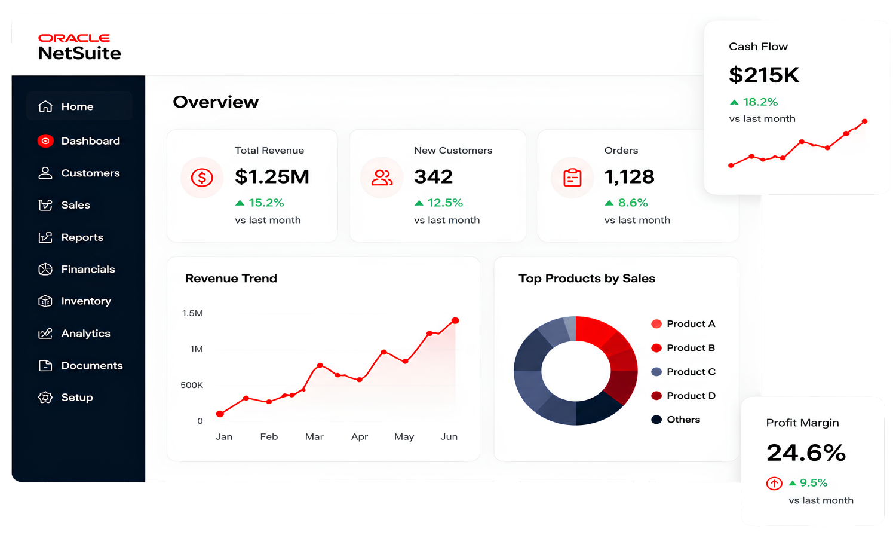Click the Others legend color dot
Viewport: 896px width, 538px height.
point(656,420)
